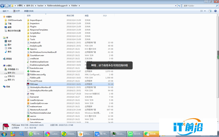The height and width of the screenshot is (137, 219).
Task: Select the EnableLoopback.exe file name
Action: 39,62
